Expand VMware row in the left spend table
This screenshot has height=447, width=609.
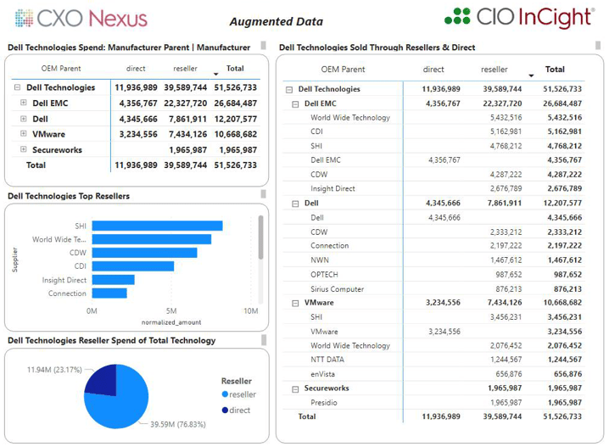(24, 134)
